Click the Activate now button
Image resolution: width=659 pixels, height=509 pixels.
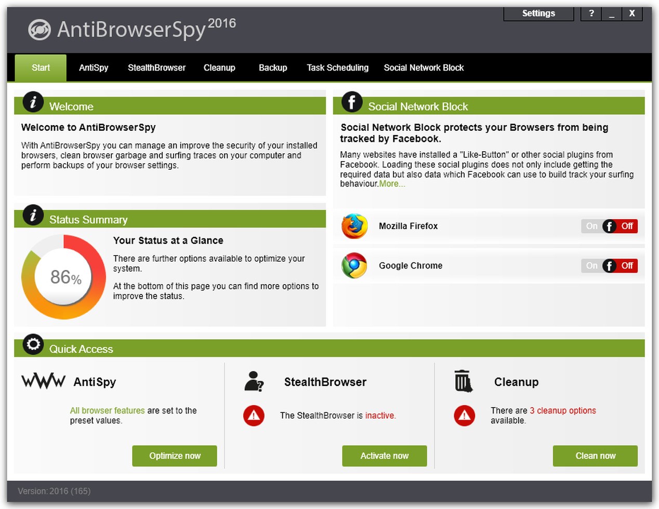click(385, 456)
